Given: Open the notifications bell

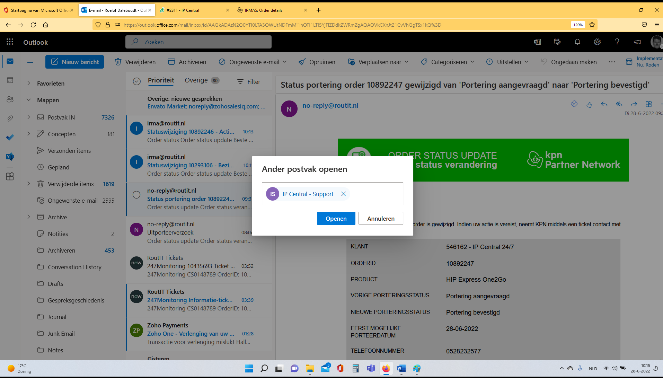Looking at the screenshot, I should tap(577, 42).
